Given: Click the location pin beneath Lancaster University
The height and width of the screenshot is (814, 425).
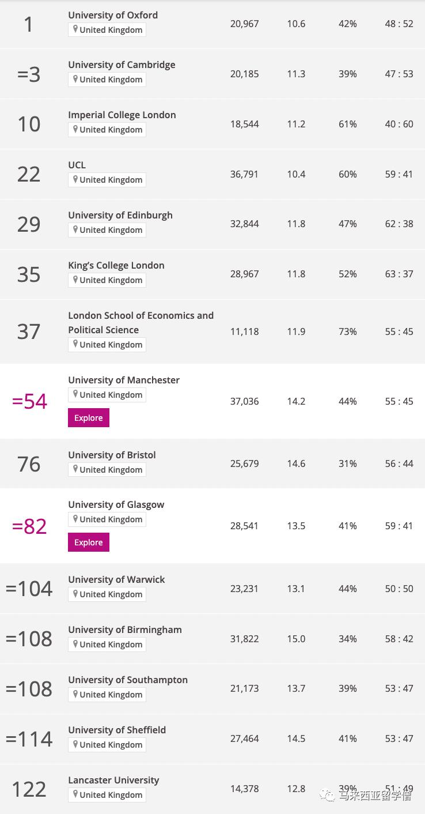Looking at the screenshot, I should coord(75,794).
